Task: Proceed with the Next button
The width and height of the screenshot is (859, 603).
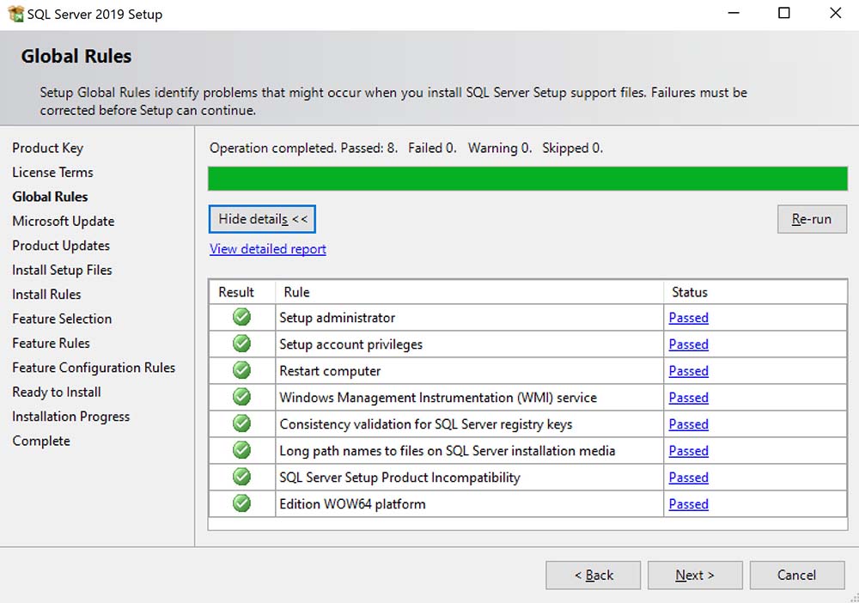Action: (695, 576)
